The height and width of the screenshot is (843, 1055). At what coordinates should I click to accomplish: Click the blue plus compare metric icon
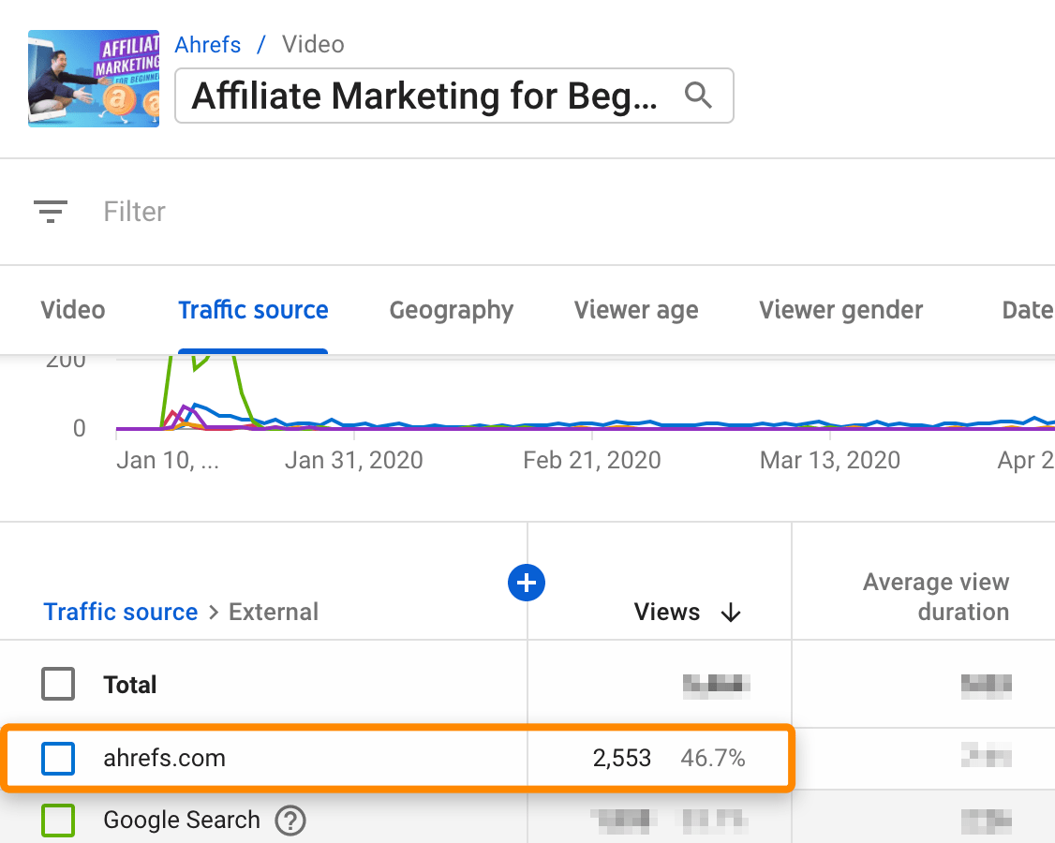pyautogui.click(x=527, y=583)
